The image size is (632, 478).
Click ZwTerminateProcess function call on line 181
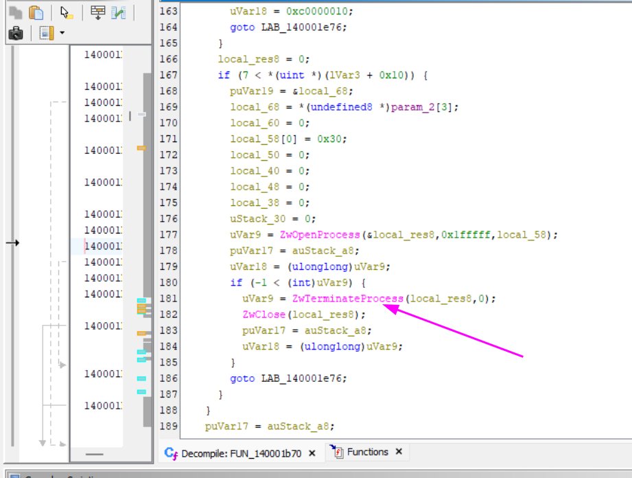347,299
